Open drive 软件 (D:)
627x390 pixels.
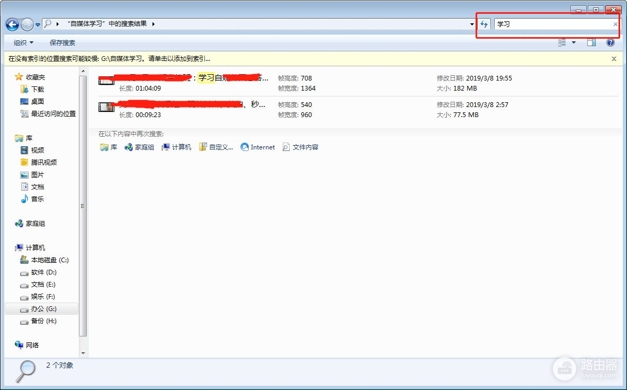(x=38, y=272)
